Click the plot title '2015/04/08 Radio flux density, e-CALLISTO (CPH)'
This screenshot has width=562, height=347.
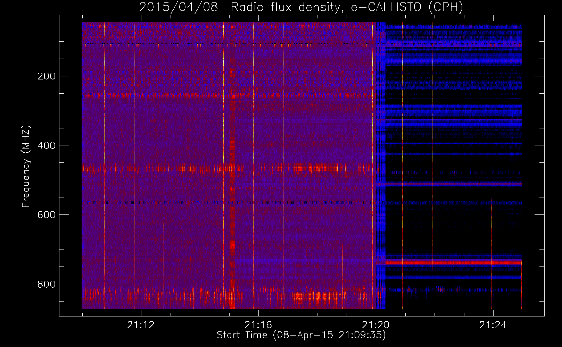coord(301,7)
